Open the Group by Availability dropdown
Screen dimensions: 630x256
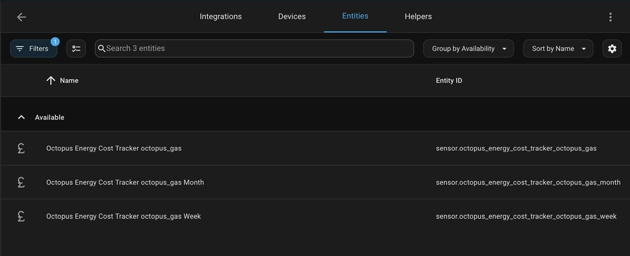469,49
